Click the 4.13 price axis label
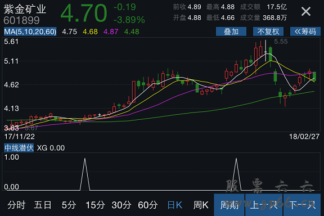The height and width of the screenshot is (216, 324). pyautogui.click(x=11, y=109)
